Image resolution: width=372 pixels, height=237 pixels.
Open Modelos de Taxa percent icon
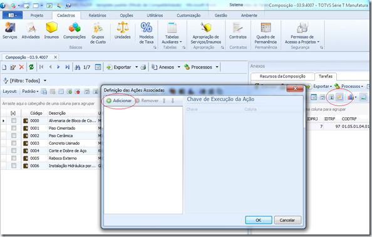click(x=147, y=32)
